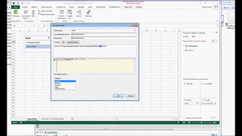Clear the WEEK slicer filter icon
This screenshot has height=136, width=242.
point(49,38)
